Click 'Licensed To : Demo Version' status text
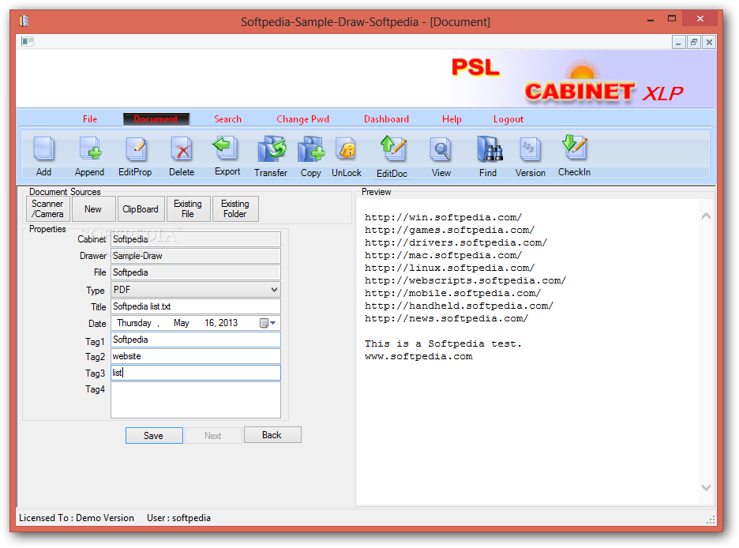This screenshot has height=548, width=739. pyautogui.click(x=77, y=518)
